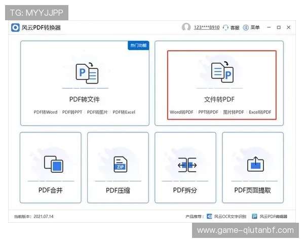Select the PDF压缩 ZIP icon
304x243 pixels.
tap(121, 165)
